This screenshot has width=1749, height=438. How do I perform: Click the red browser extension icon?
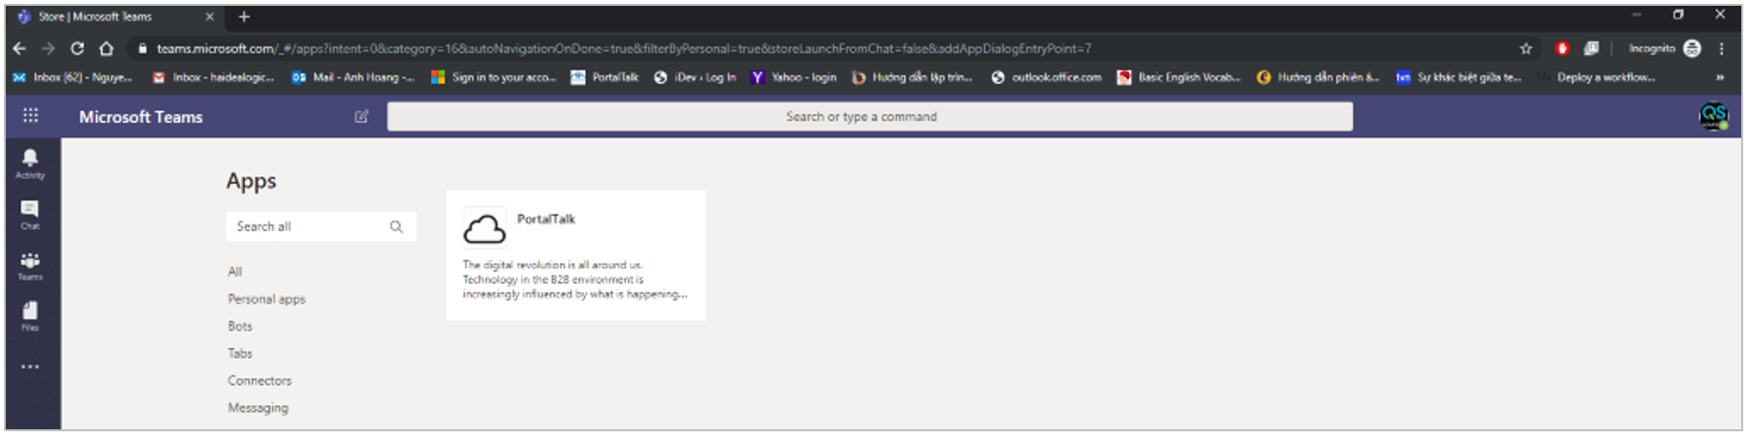[1562, 48]
